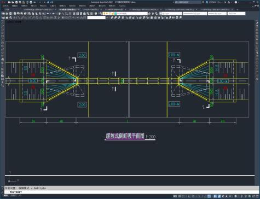This screenshot has height=199, width=260.
Task: Click the title bar keyword search box
Action: click(x=188, y=2)
